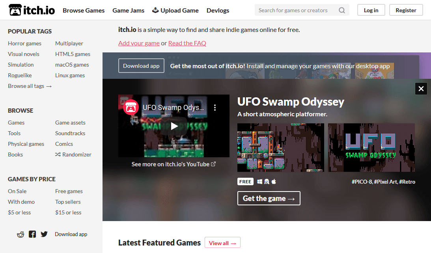Browse the Comics category
Viewport: 431px width, 253px height.
tap(64, 144)
